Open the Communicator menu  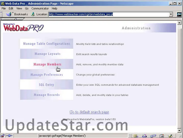tap(40, 8)
